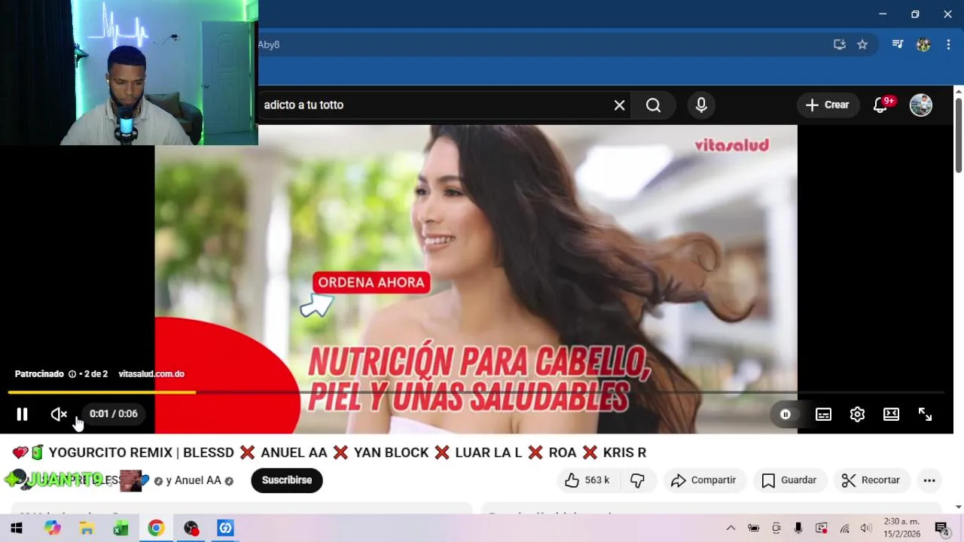Open Excel from the taskbar
964x542 pixels.
tap(120, 528)
